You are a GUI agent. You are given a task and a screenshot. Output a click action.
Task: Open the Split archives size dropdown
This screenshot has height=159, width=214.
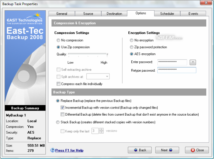tap(107, 76)
